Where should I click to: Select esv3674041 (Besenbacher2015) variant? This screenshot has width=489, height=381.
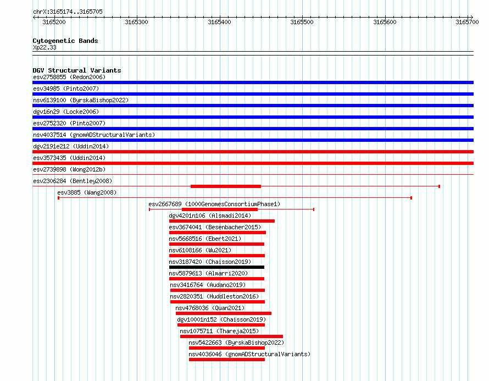215,227
